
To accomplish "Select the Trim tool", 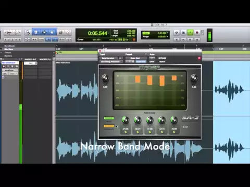I will tap(36, 32).
